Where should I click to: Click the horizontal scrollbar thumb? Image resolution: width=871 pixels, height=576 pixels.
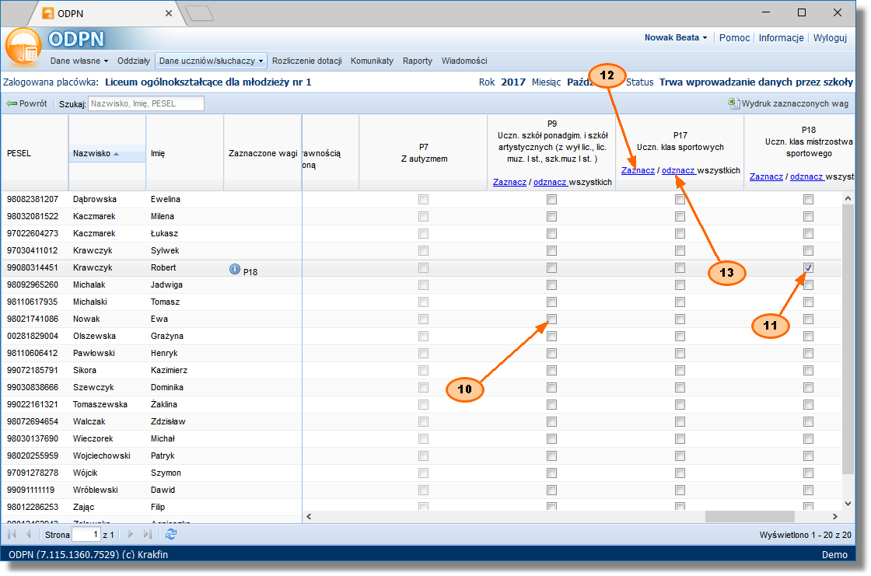tap(750, 517)
